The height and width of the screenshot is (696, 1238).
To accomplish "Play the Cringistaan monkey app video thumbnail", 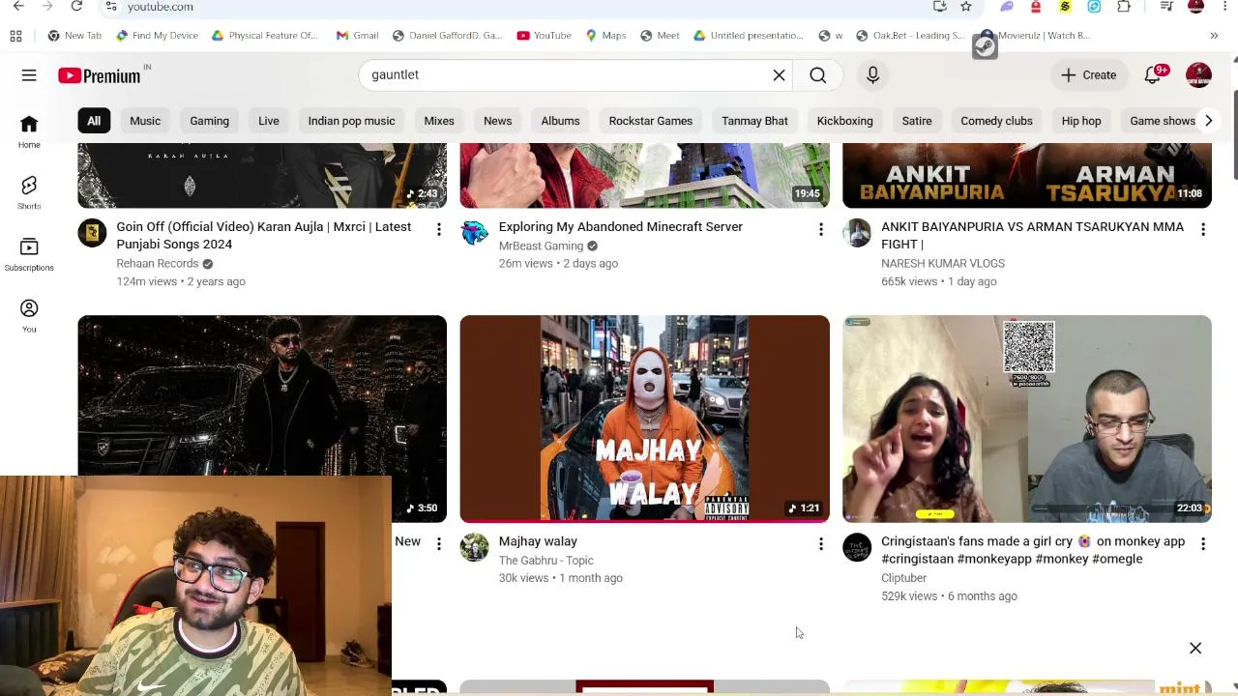I will point(1027,419).
